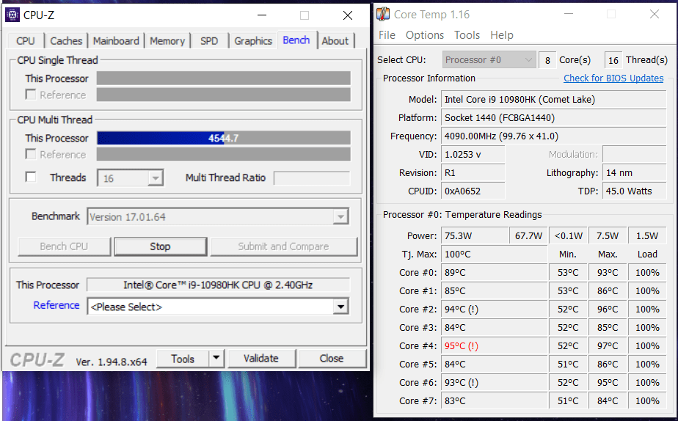Enable the Single Thread Reference checkbox
The width and height of the screenshot is (678, 421).
31,95
